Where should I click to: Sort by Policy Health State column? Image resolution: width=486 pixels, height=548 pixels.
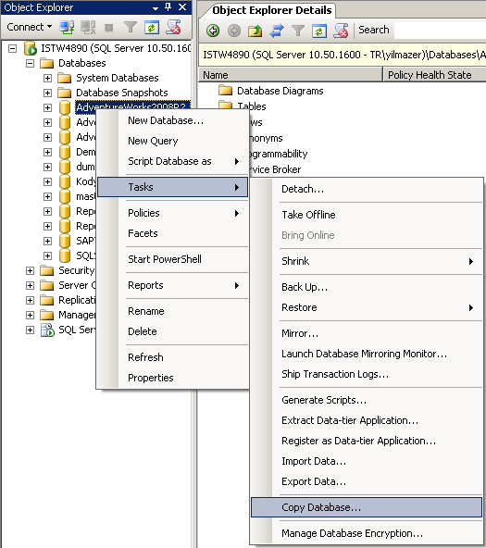pyautogui.click(x=435, y=75)
